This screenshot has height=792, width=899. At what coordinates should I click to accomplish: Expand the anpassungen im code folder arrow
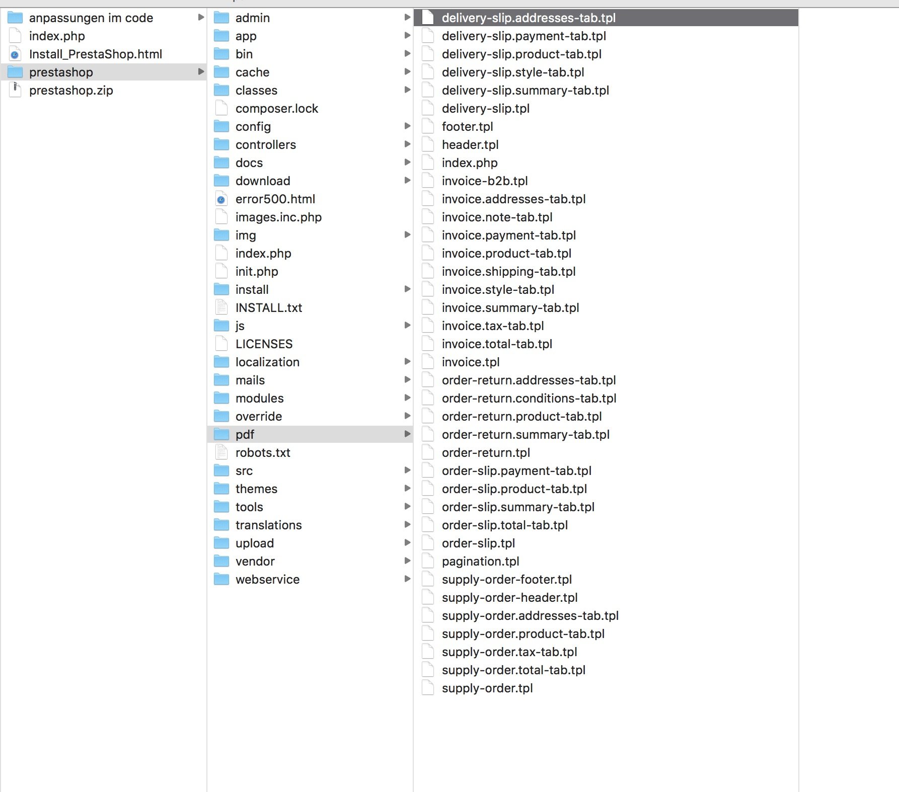201,18
